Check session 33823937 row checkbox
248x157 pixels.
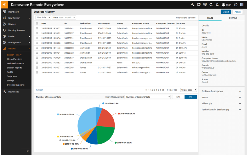coord(37,33)
